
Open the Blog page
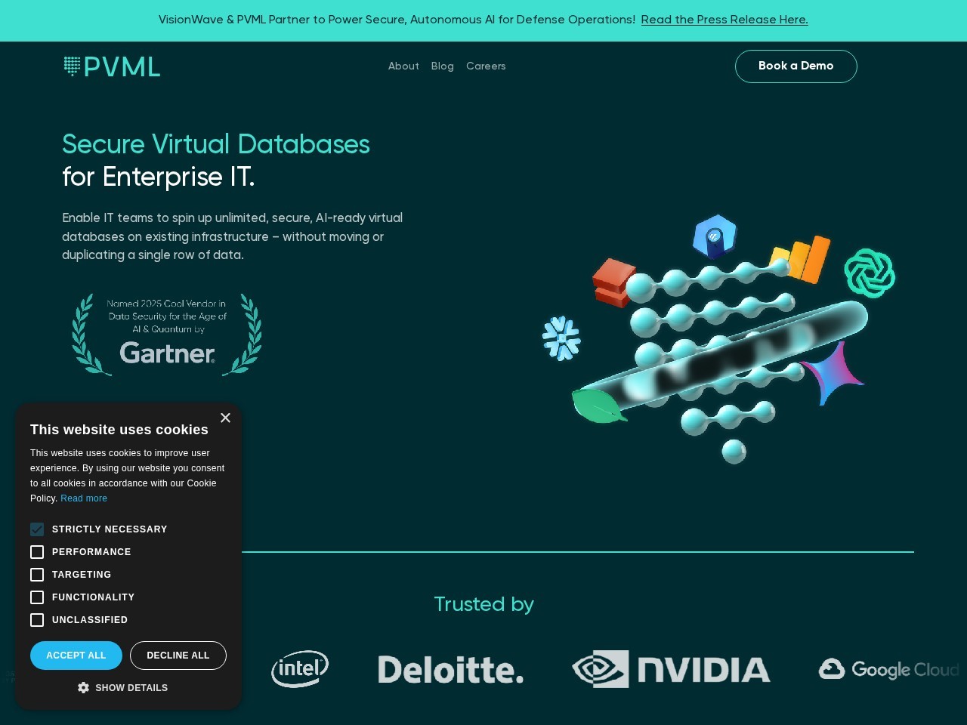[x=443, y=66]
